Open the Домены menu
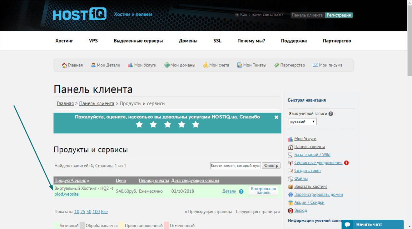Screen dimensions: 412x229 188,41
